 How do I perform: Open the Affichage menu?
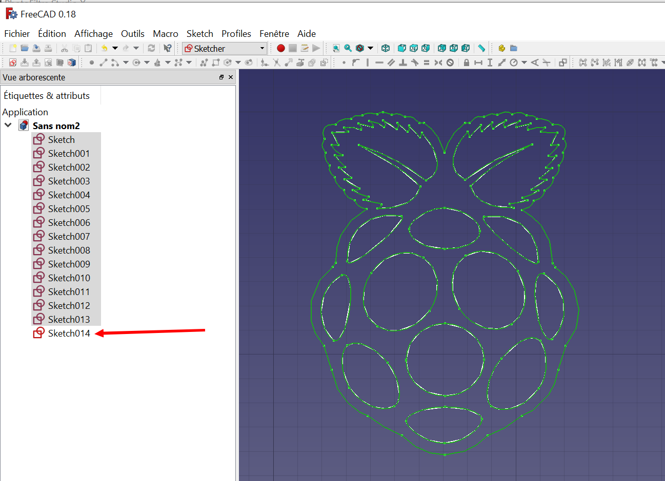pyautogui.click(x=93, y=33)
